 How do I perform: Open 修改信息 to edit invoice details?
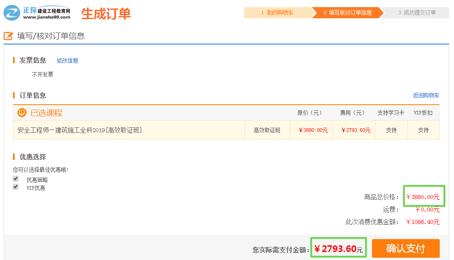tap(67, 60)
